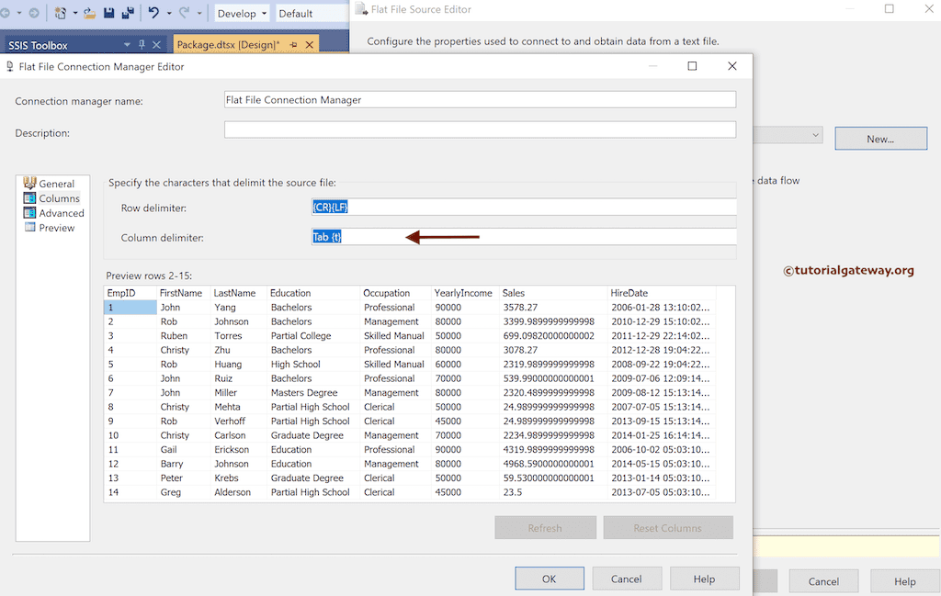Open the SSIS Toolbox window options dropdown

pos(127,43)
